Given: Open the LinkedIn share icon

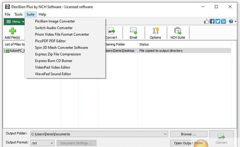Looking at the screenshot, I should point(223,21).
